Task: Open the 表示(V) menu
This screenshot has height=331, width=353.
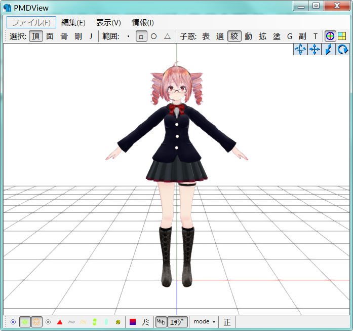Action: (x=108, y=22)
